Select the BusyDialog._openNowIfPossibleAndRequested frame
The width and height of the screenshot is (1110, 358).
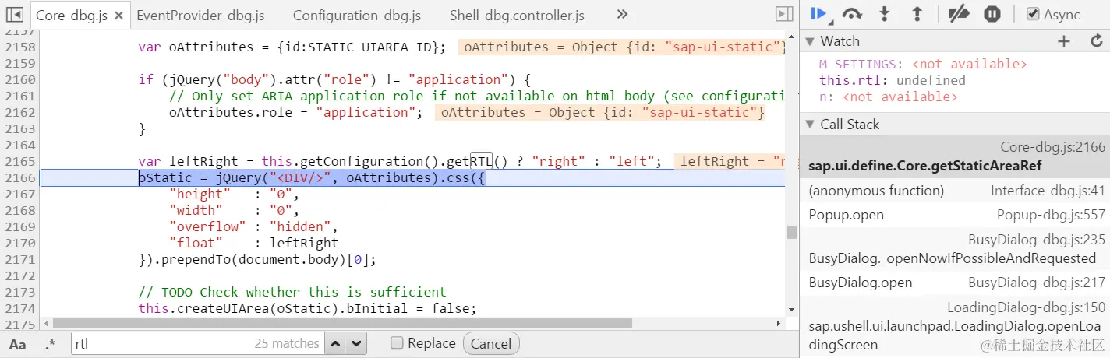pos(955,249)
